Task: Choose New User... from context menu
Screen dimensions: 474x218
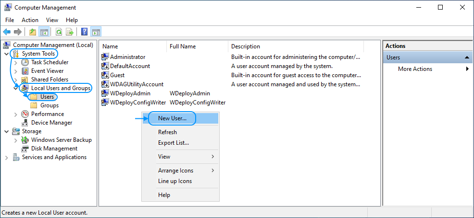Action: click(180, 118)
